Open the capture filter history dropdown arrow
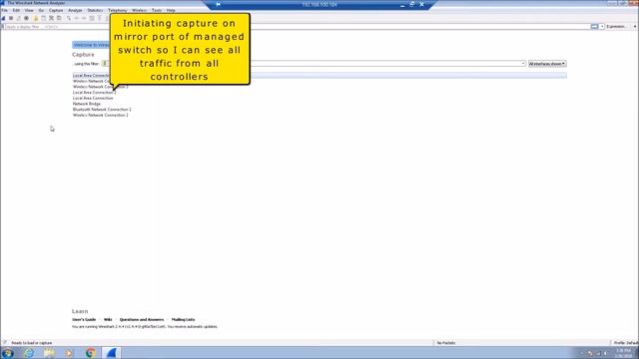Screen dimensions: 639x359 pyautogui.click(x=523, y=64)
